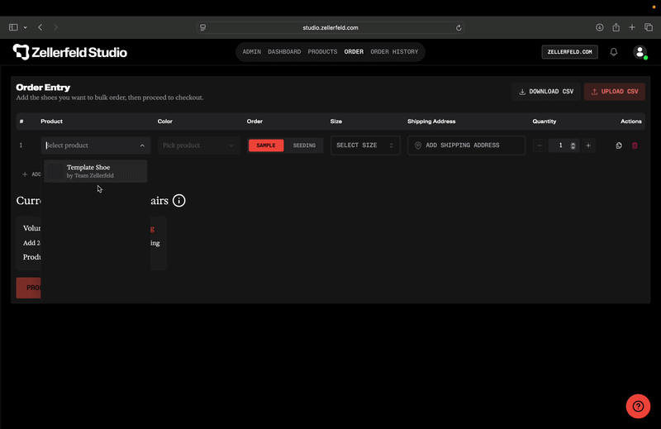
Task: Open Safari downloads icon
Action: click(x=600, y=27)
